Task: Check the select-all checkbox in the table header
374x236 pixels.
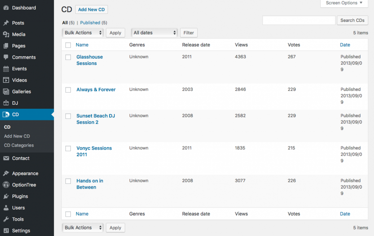Action: click(x=68, y=45)
